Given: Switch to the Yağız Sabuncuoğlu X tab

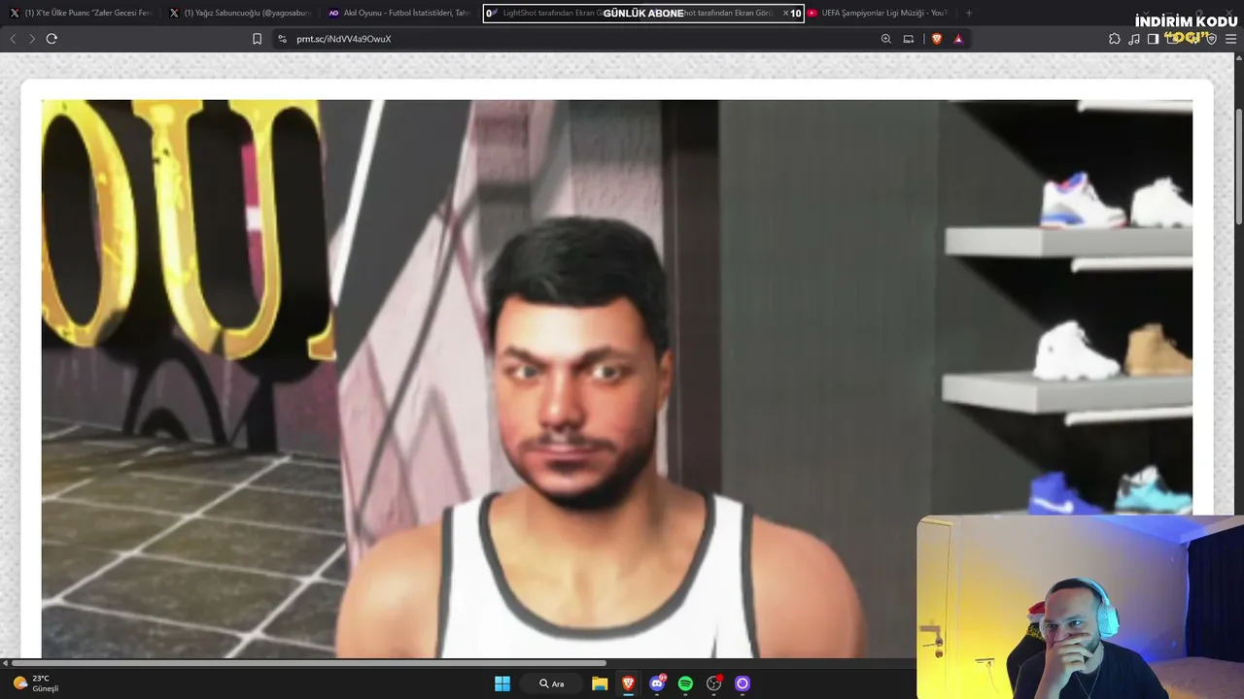Looking at the screenshot, I should tap(241, 13).
